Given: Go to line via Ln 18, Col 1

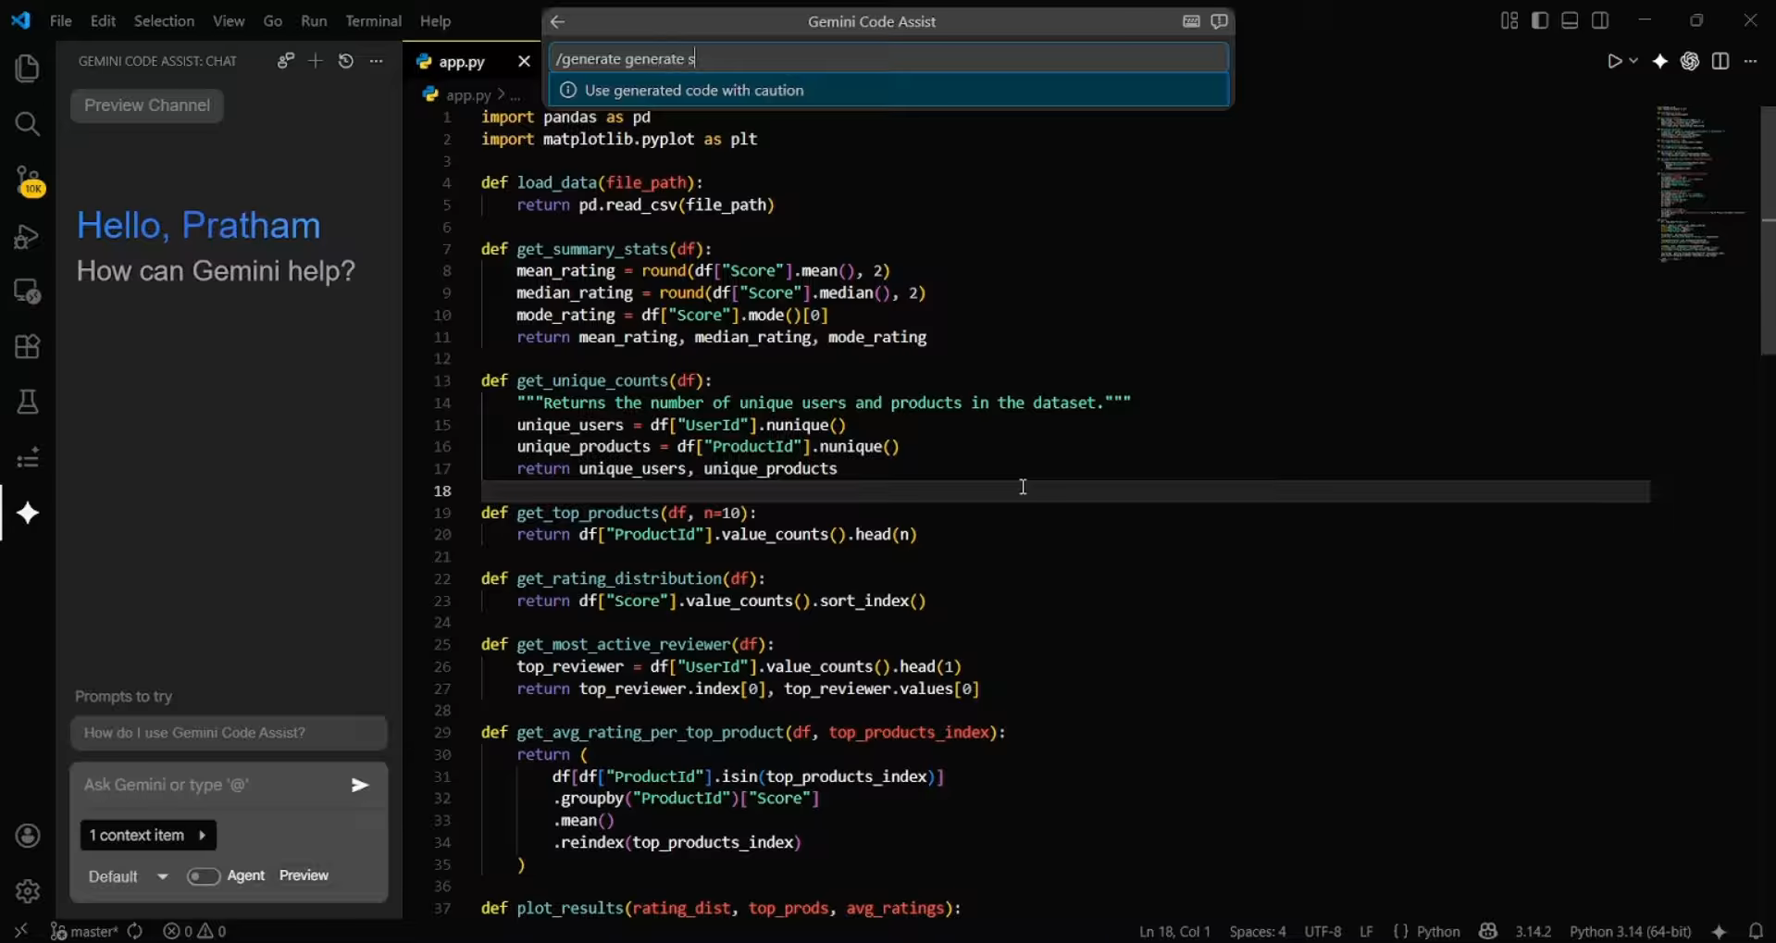Looking at the screenshot, I should pos(1174,932).
